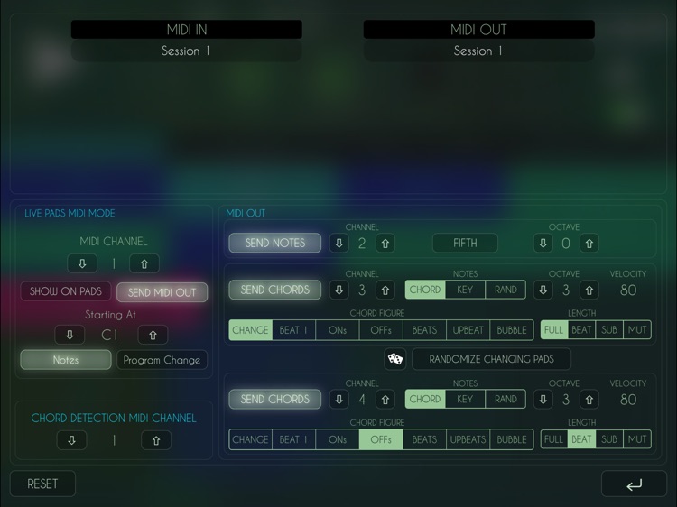Choose BUBBLE chord figure for channel 4

pos(512,439)
